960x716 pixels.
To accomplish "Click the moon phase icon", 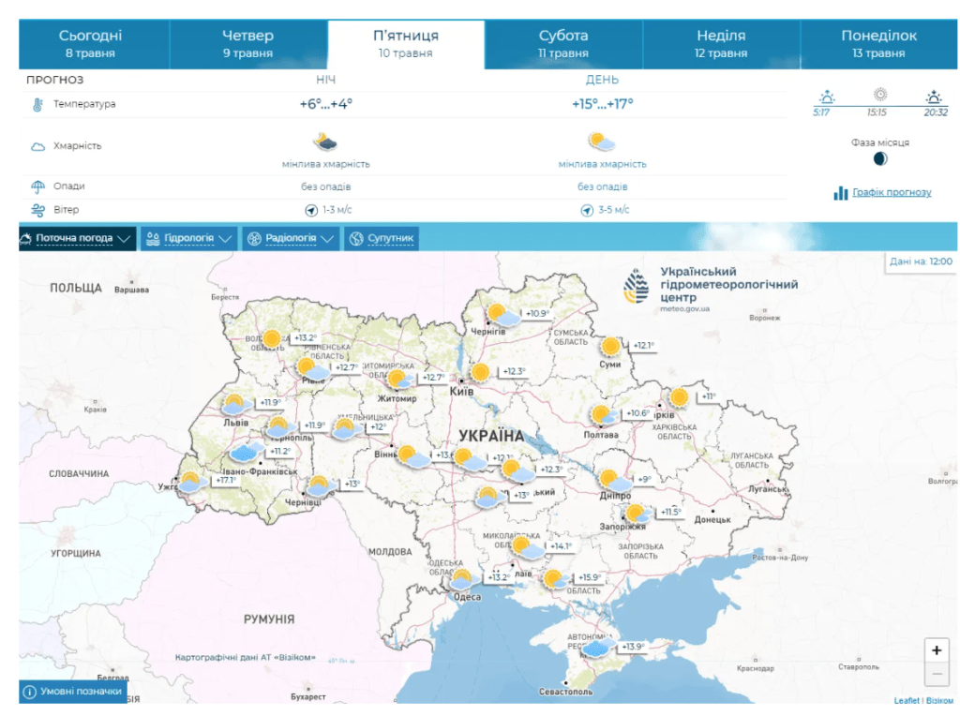I will pos(880,159).
